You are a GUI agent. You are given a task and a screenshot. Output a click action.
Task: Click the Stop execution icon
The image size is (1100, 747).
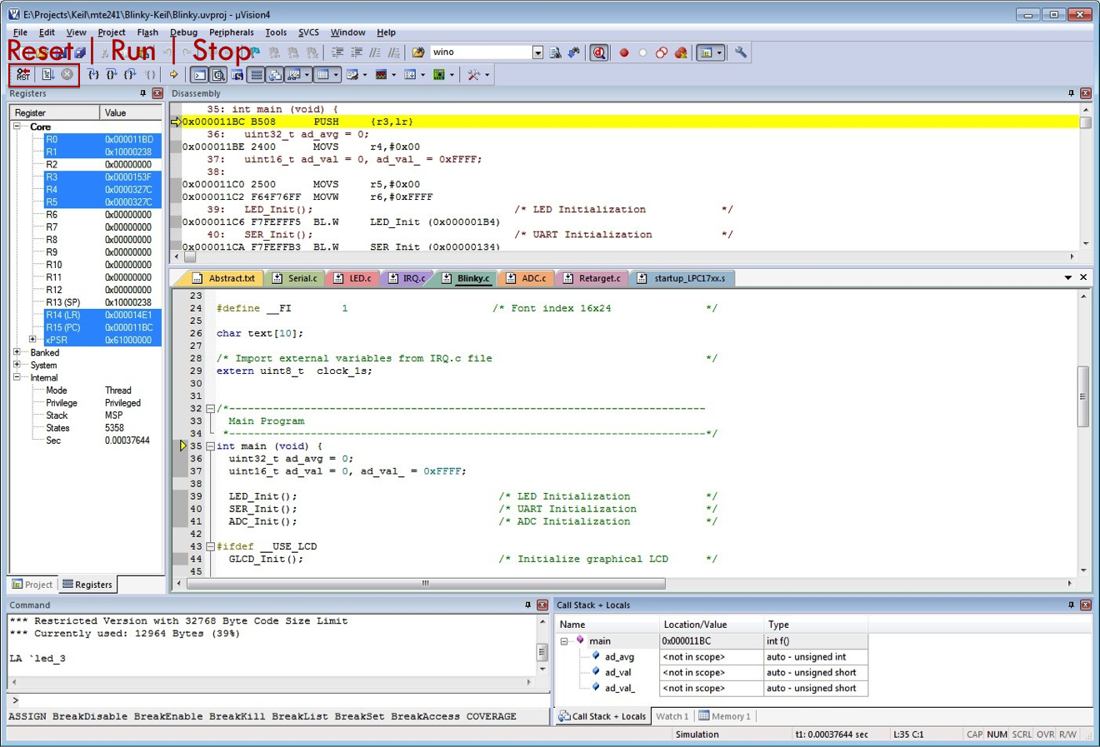(x=67, y=75)
